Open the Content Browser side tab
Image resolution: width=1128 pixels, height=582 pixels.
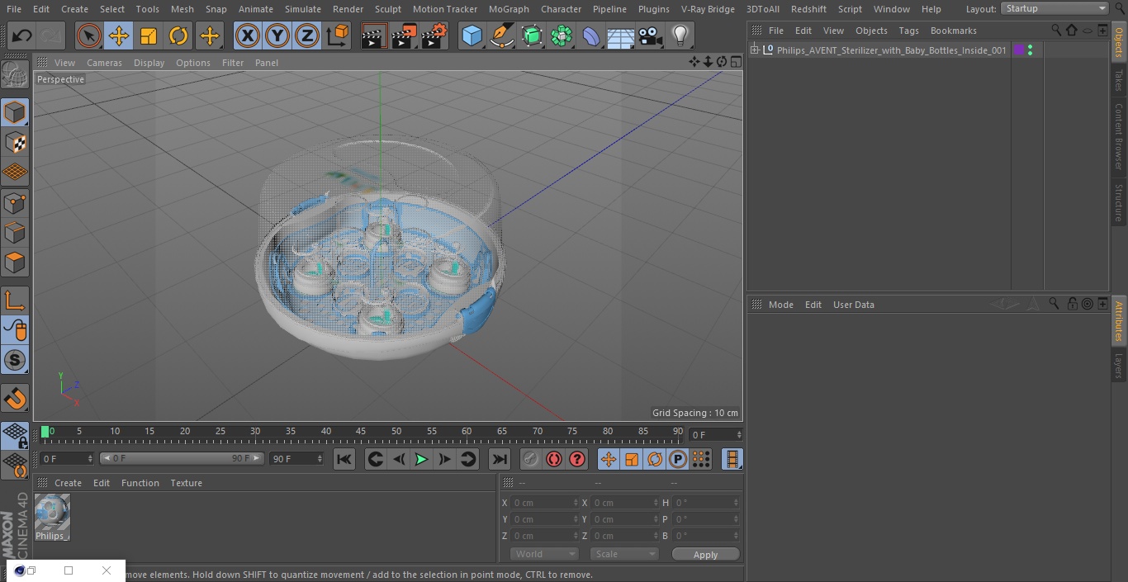(x=1119, y=136)
